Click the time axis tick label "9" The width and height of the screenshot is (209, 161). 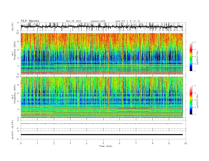tap(169, 143)
